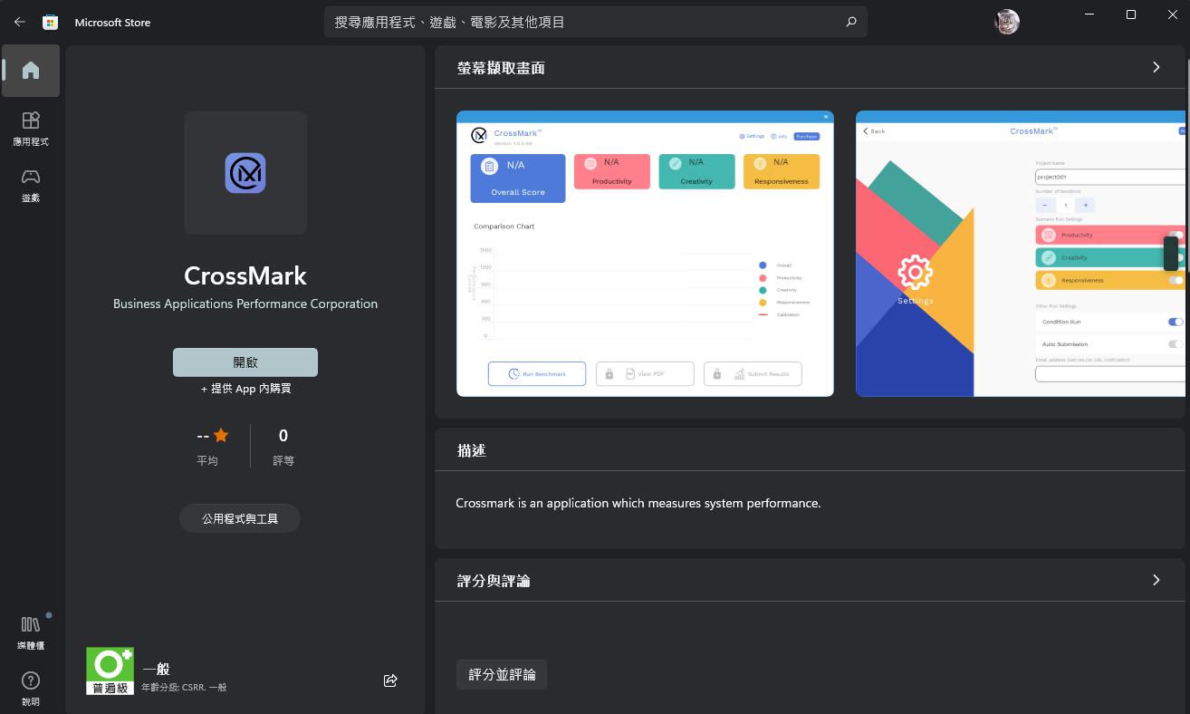Click the 平均 average rating label
The width and height of the screenshot is (1190, 714).
pyautogui.click(x=207, y=460)
